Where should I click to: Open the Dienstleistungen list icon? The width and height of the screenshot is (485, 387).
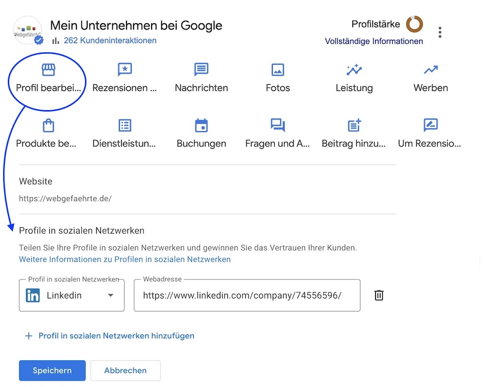point(125,126)
